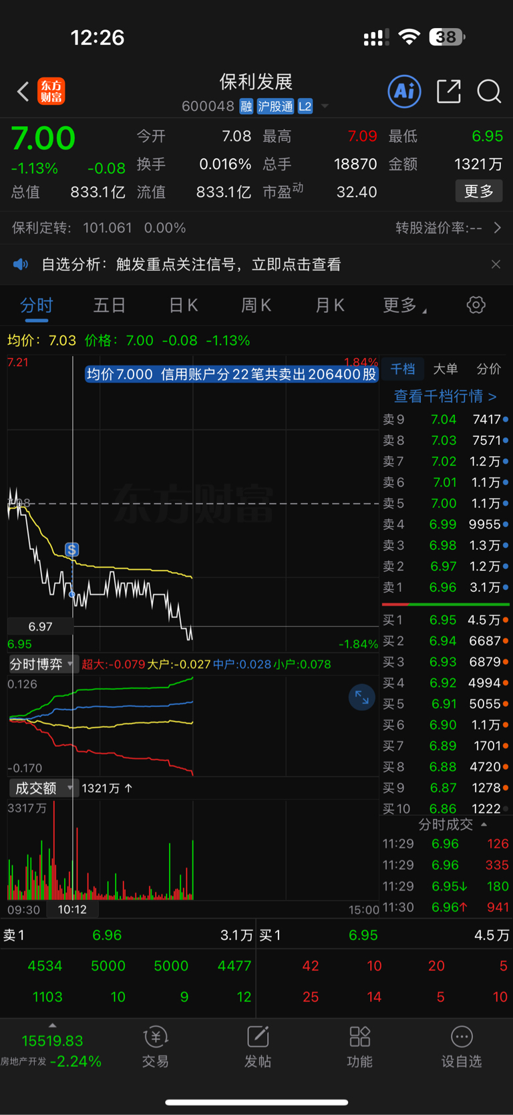Switch to the 五日 tab
Viewport: 513px width, 1115px height.
coord(110,305)
